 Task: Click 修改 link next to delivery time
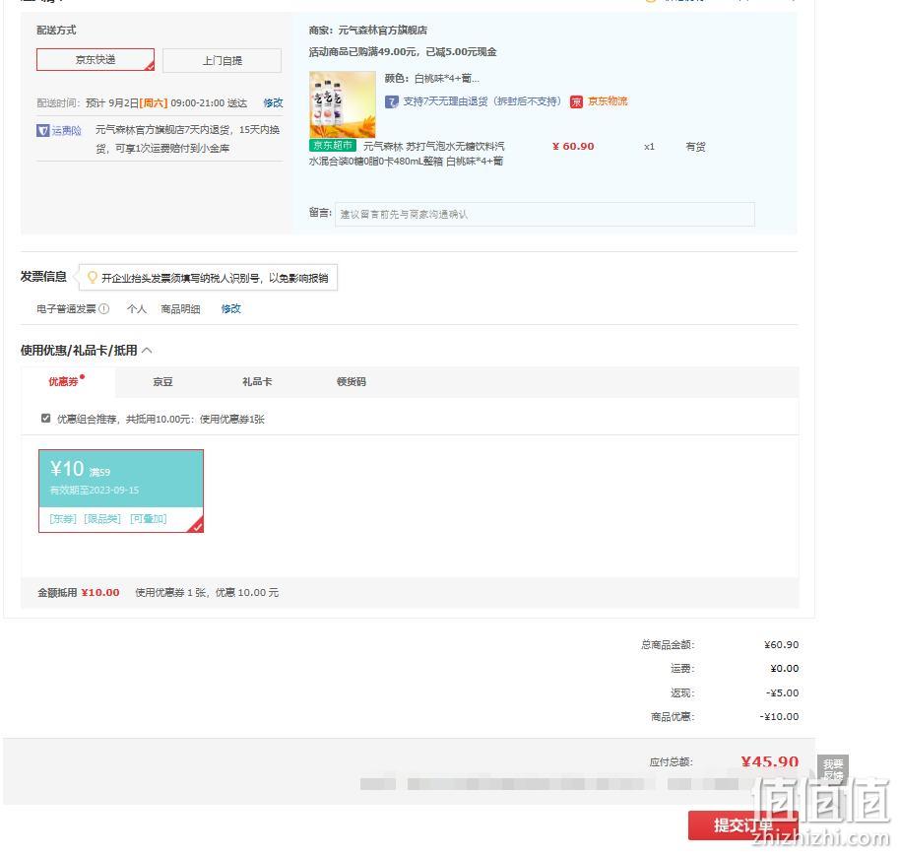click(x=273, y=102)
